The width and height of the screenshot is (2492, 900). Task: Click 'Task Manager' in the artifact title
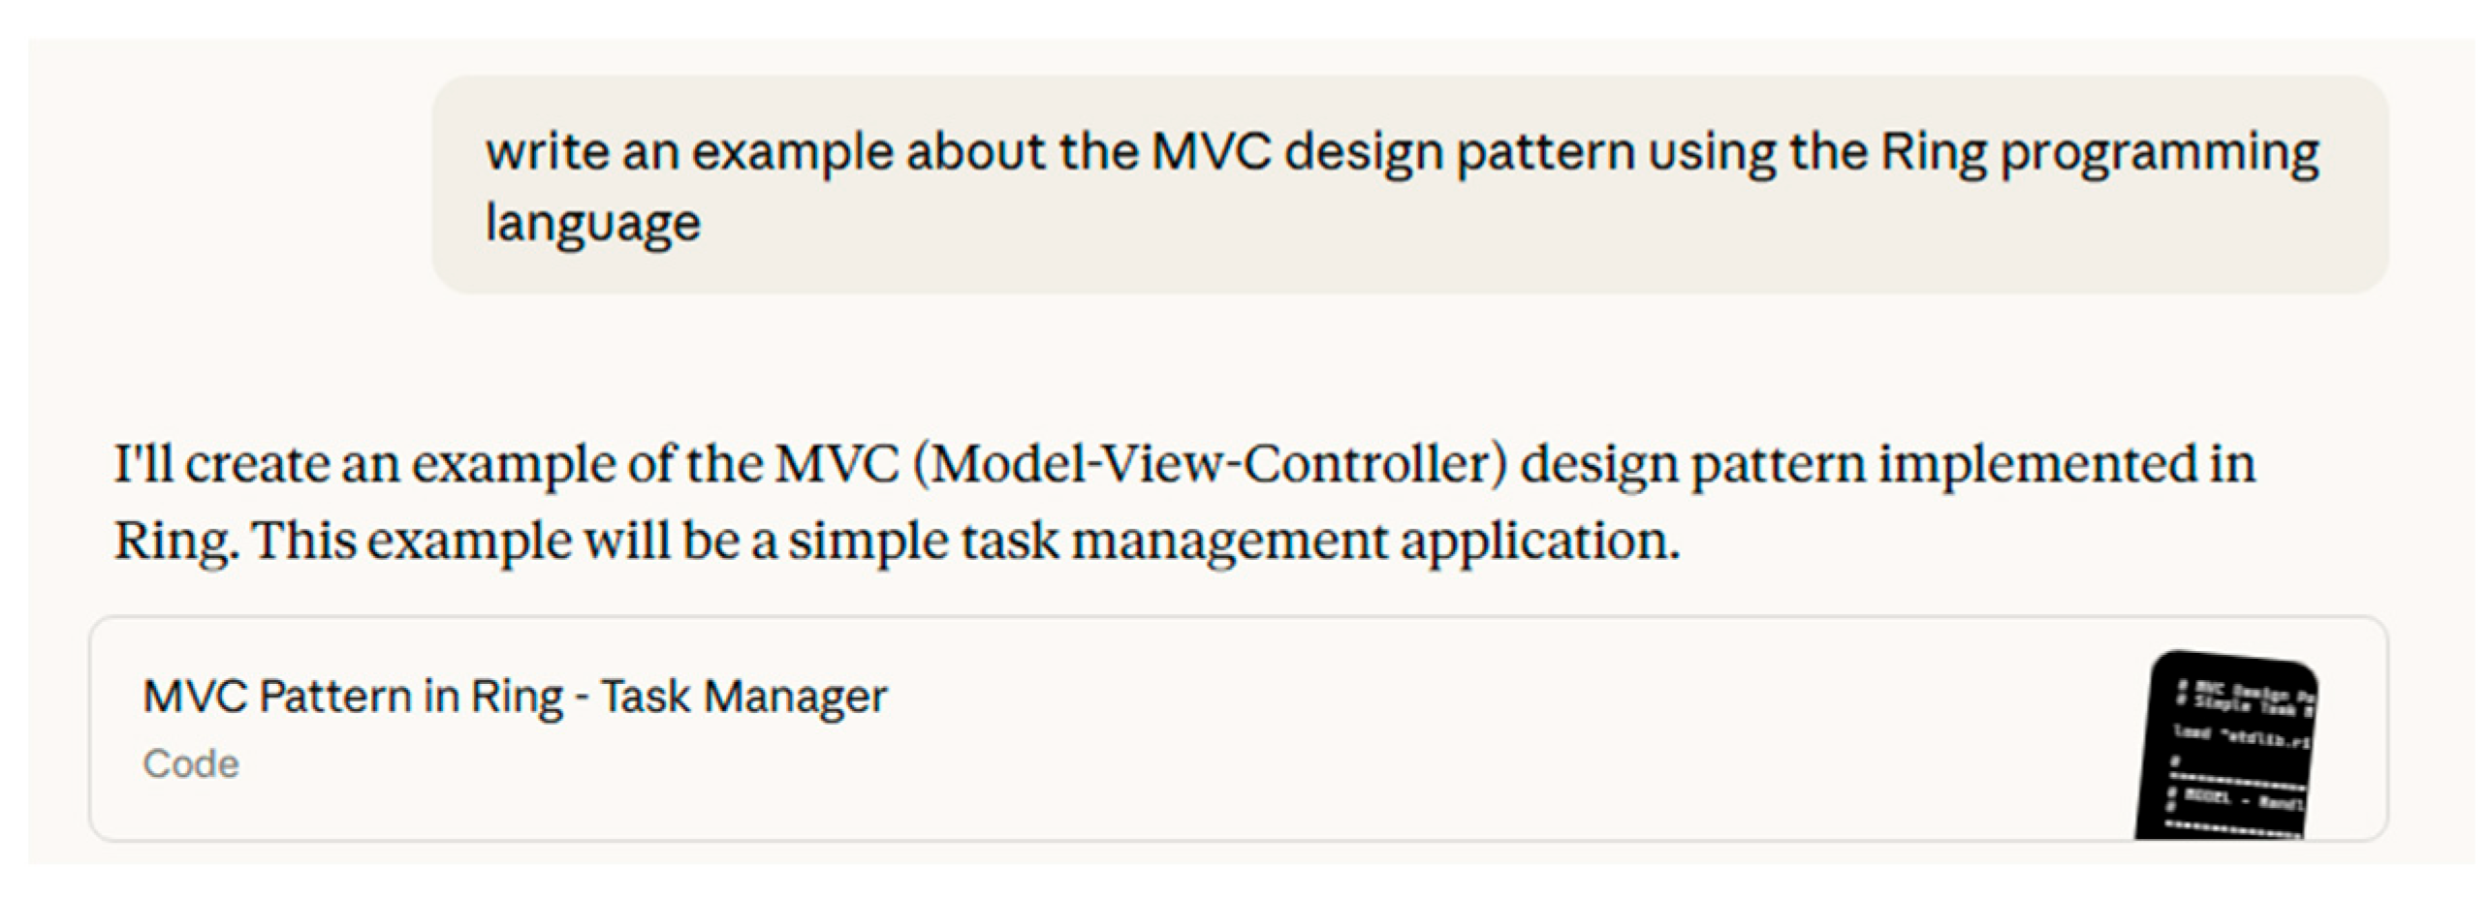743,697
